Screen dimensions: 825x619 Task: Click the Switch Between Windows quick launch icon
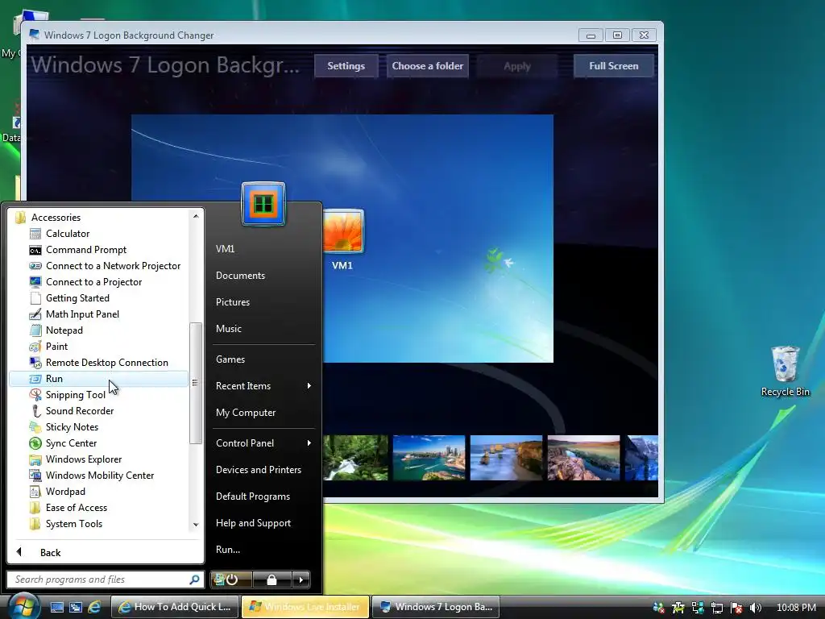(75, 607)
